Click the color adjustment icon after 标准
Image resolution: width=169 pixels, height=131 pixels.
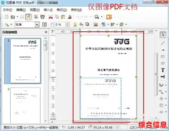[44, 24]
